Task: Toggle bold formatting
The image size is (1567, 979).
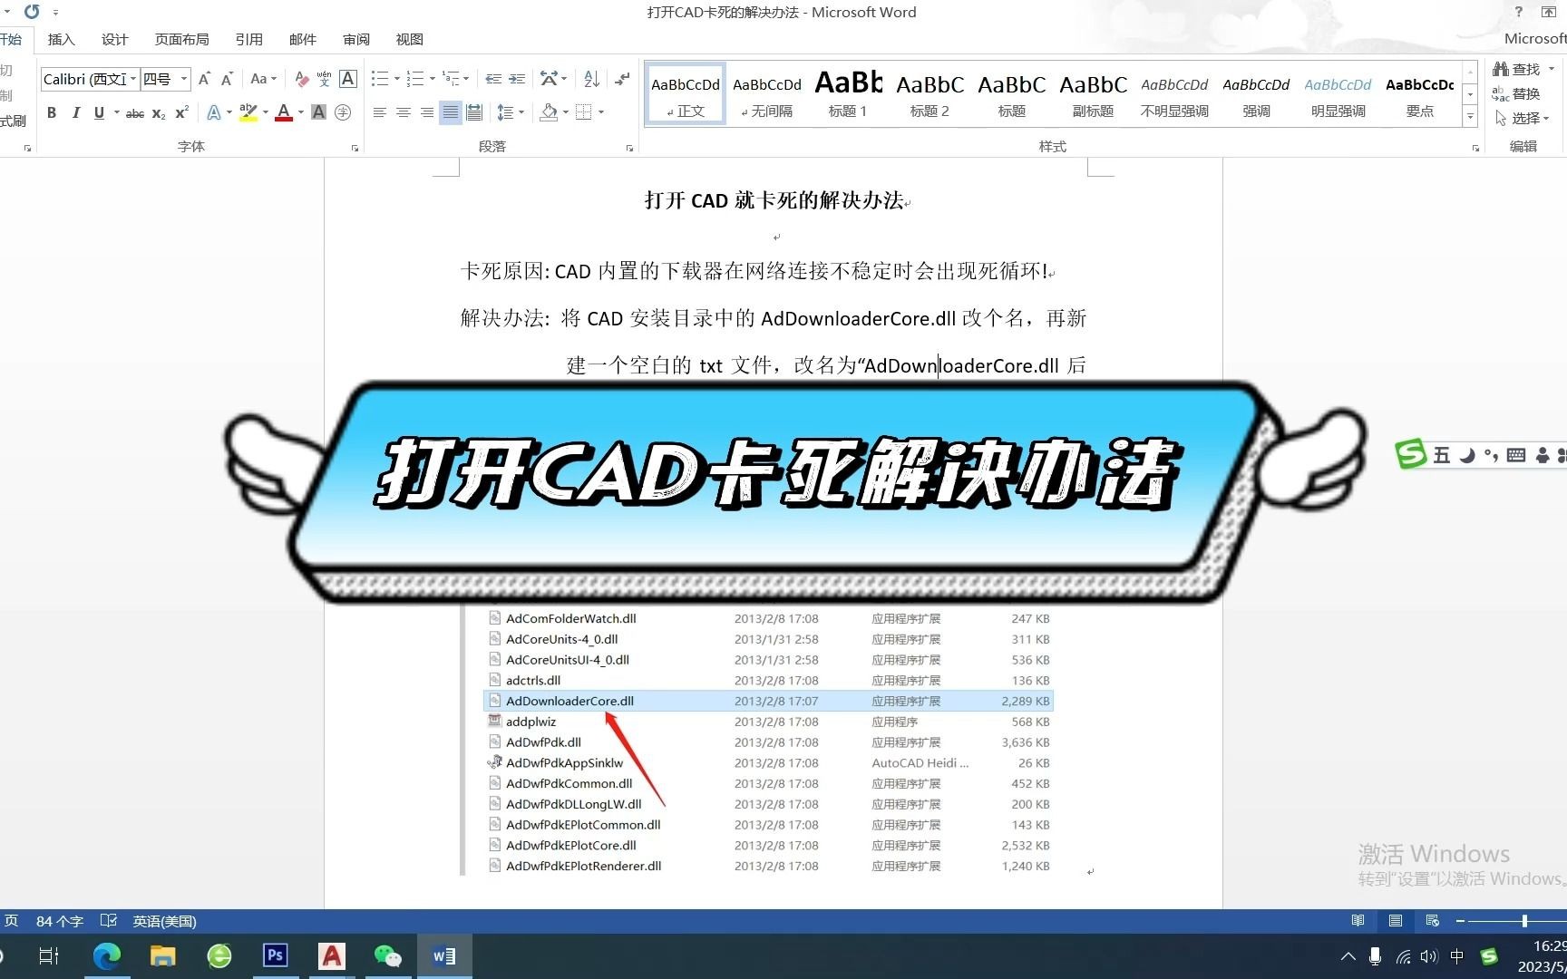Action: (52, 112)
